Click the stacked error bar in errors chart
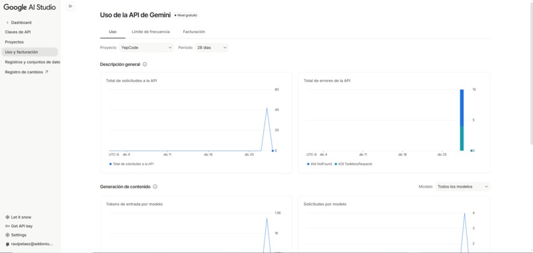 [462, 120]
